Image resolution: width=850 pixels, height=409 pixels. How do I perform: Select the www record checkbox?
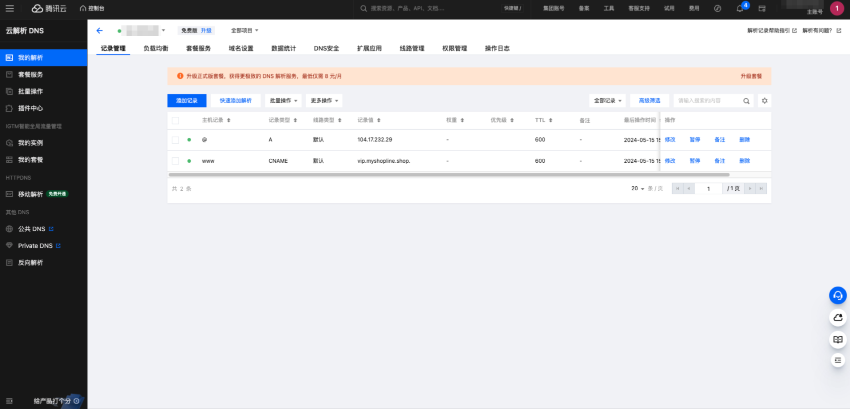point(175,161)
